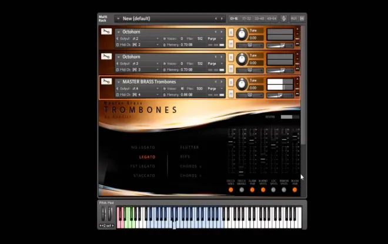This screenshot has height=244, width=388.
Task: Go to next preset for Octohorn on st.2
Action: 222,32
